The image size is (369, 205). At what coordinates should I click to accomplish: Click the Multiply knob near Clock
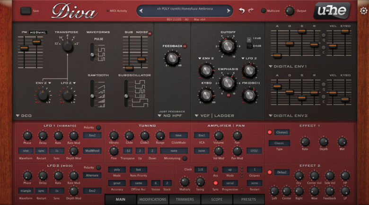point(184,182)
